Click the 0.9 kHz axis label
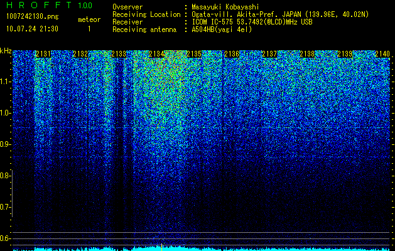The height and width of the screenshot is (251, 395). [4, 144]
